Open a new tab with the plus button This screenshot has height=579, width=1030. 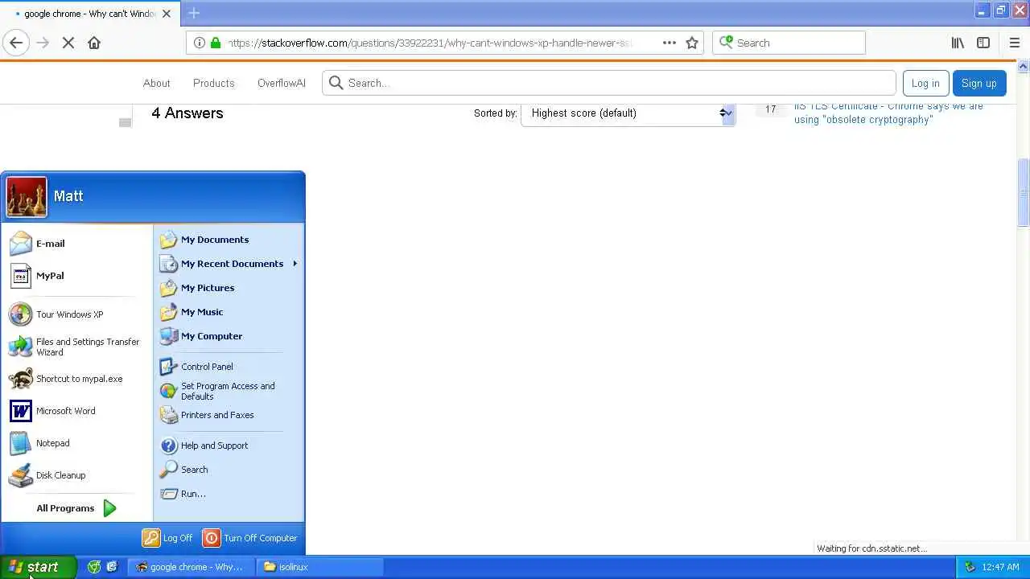[x=194, y=13]
